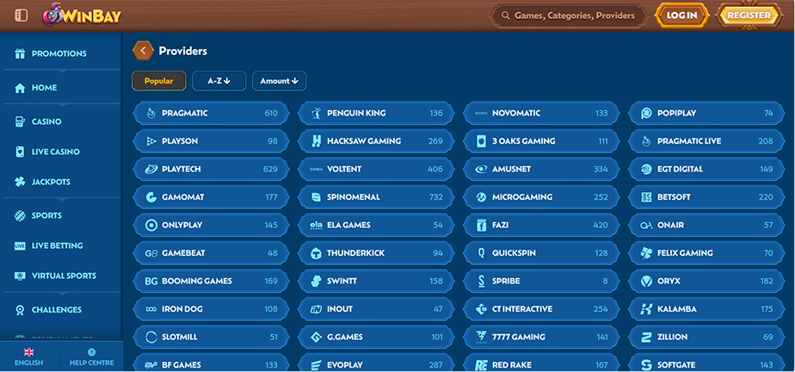Open the Oryx provider

(706, 282)
